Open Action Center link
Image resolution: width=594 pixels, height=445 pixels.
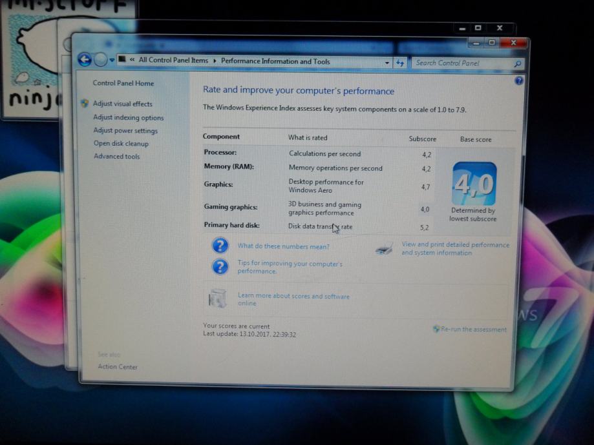(118, 367)
